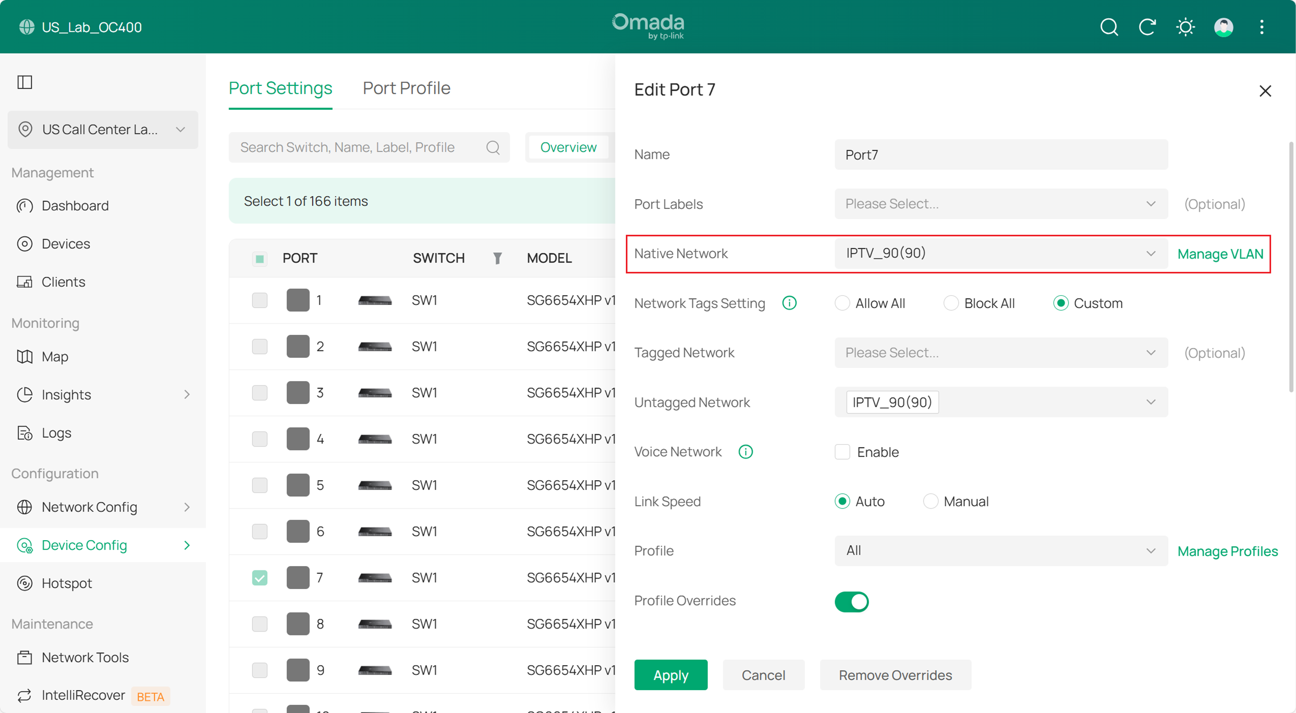Select the Block All radio button

click(x=951, y=303)
